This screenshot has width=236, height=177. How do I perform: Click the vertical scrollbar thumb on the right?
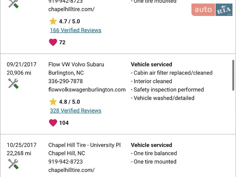coord(233,75)
